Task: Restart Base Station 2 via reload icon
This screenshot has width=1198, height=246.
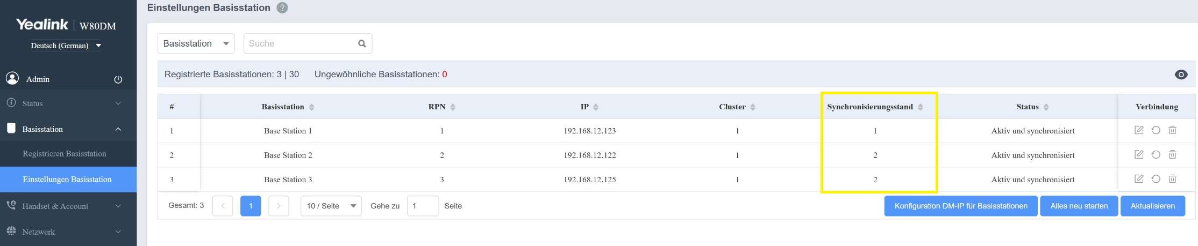Action: (x=1156, y=155)
